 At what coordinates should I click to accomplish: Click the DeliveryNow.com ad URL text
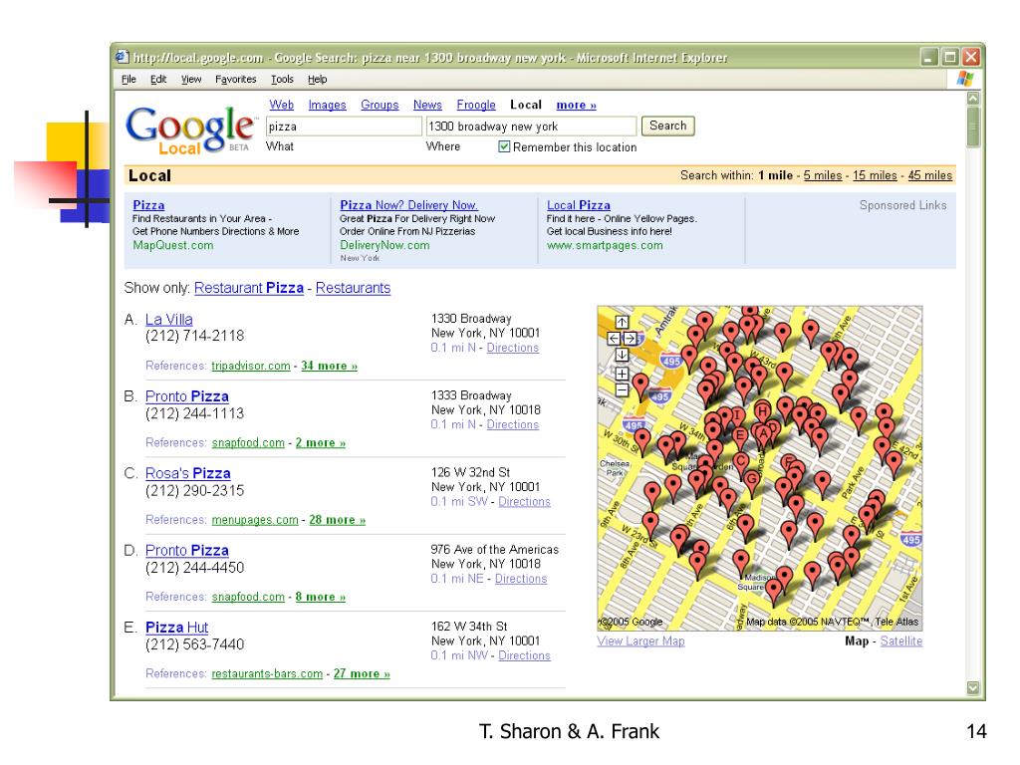click(x=384, y=245)
